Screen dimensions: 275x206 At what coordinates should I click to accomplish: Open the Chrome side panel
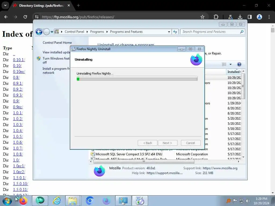pyautogui.click(x=249, y=17)
